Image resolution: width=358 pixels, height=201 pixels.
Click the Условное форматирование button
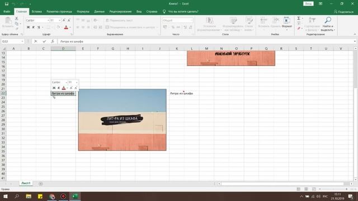209,24
